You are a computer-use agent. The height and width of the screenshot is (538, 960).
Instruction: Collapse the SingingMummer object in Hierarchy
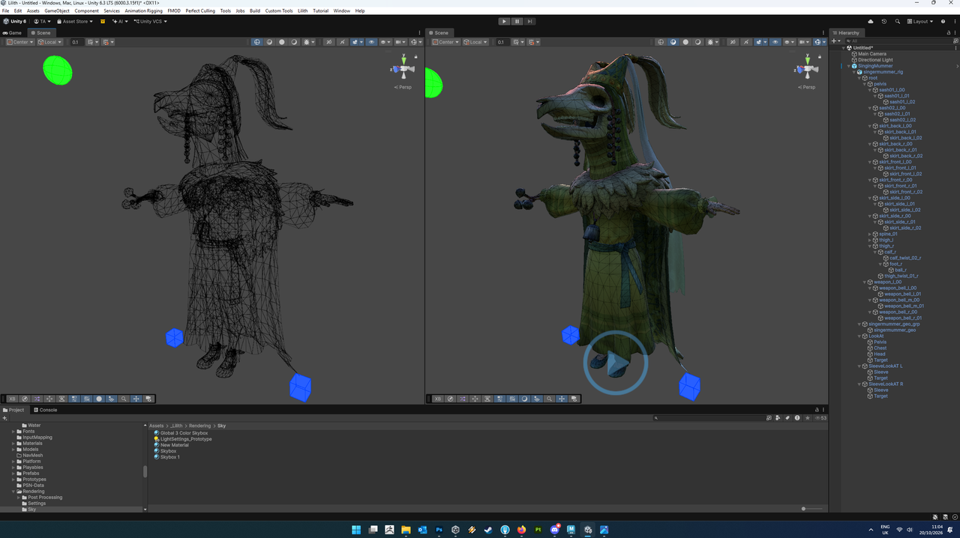coord(849,66)
